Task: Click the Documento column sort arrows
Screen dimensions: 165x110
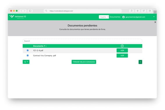Action: (x=45, y=46)
